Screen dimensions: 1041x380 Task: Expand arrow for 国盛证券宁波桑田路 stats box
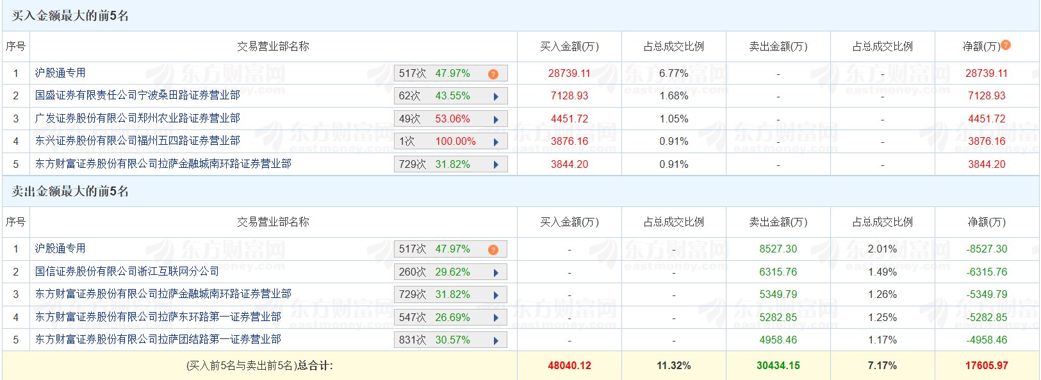(496, 97)
